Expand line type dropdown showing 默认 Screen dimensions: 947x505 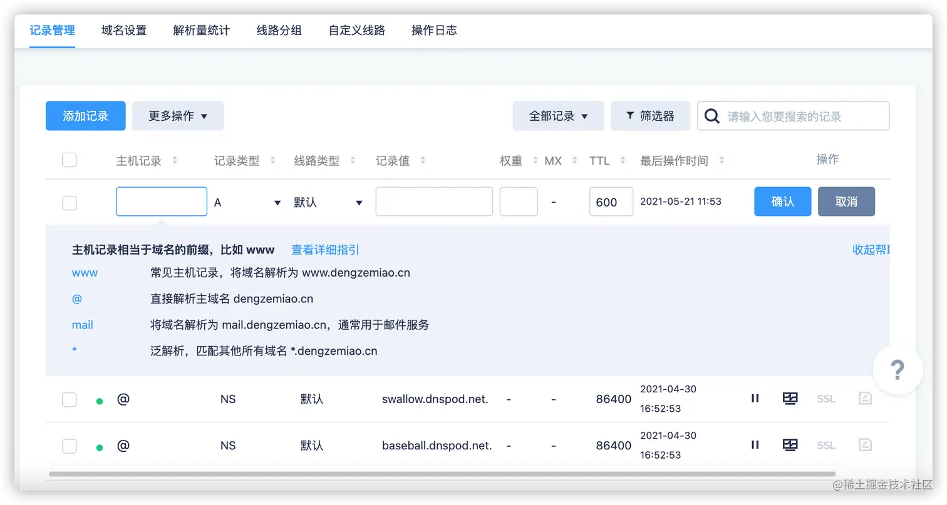(x=328, y=203)
